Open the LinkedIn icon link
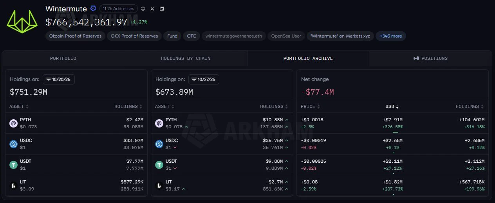This screenshot has height=203, width=495. 162,9
